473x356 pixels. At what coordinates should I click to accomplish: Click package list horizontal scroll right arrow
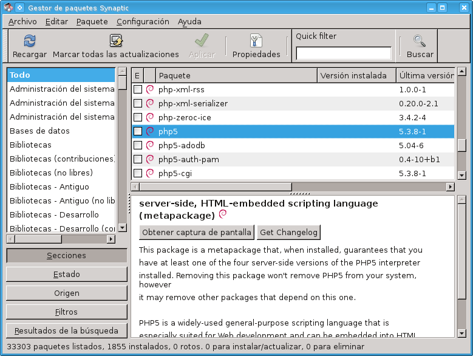450,187
